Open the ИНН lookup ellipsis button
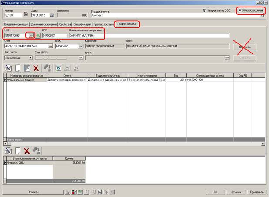 tap(30, 36)
